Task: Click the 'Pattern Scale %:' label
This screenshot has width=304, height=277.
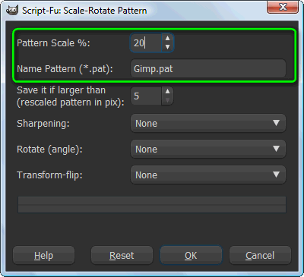Action: [53, 43]
